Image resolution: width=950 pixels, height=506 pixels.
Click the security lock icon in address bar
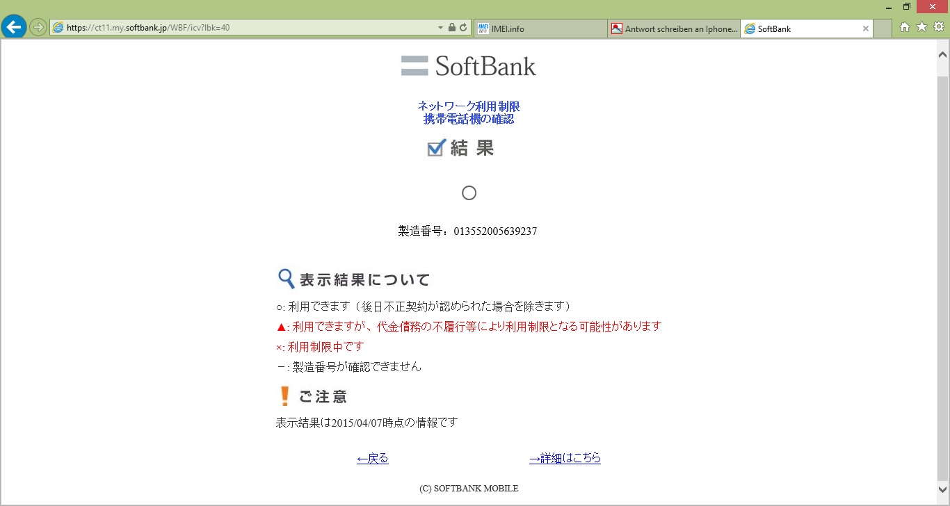pos(452,28)
